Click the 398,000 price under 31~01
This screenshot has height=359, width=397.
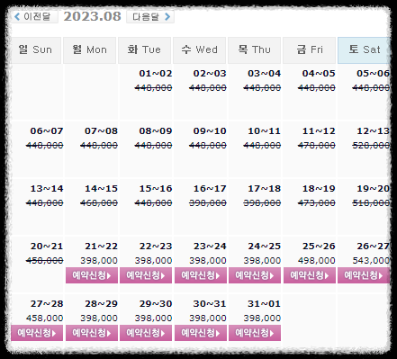[x=262, y=318]
